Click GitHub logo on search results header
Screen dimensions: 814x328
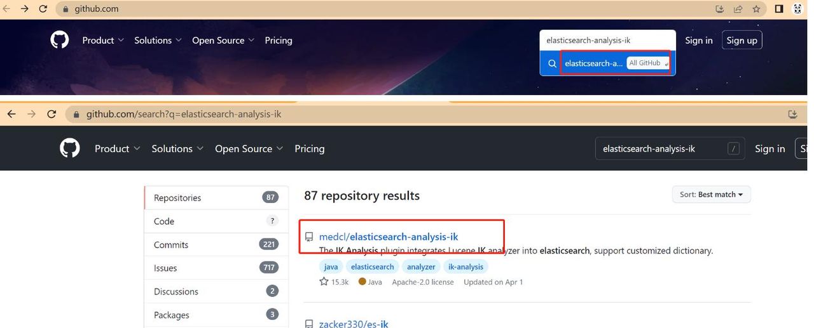point(70,148)
